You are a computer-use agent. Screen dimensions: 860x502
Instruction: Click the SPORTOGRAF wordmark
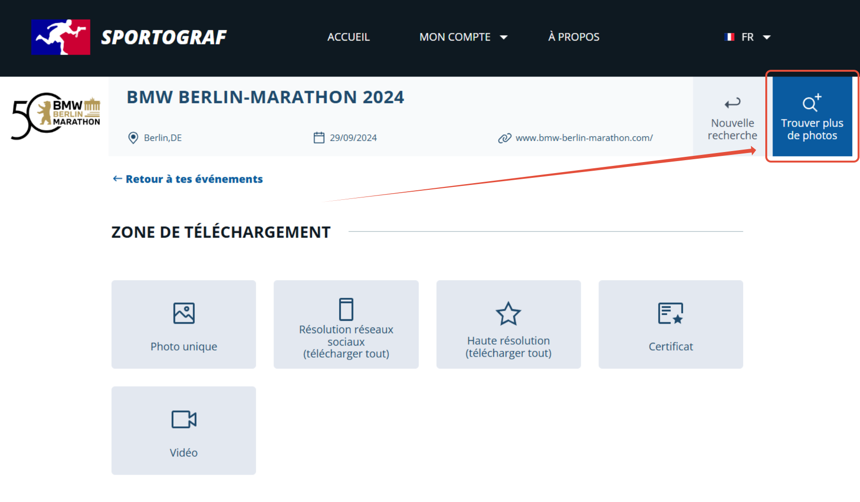tap(164, 37)
